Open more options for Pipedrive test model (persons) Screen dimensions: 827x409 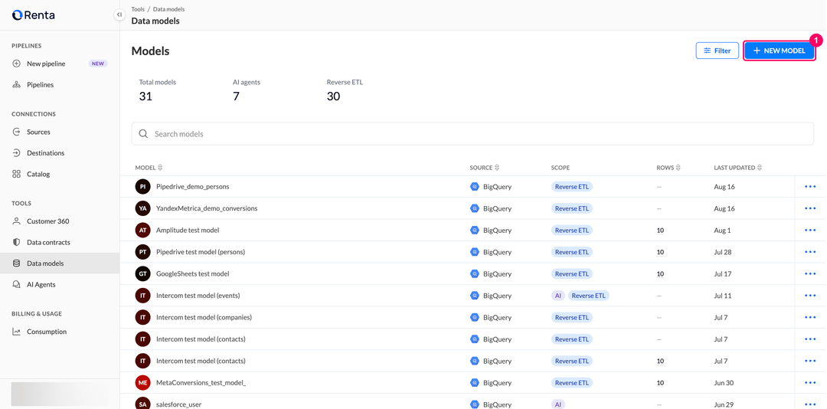pos(810,252)
